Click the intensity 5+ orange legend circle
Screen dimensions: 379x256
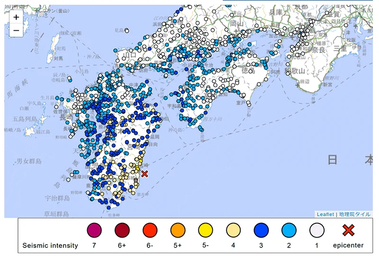point(178,230)
